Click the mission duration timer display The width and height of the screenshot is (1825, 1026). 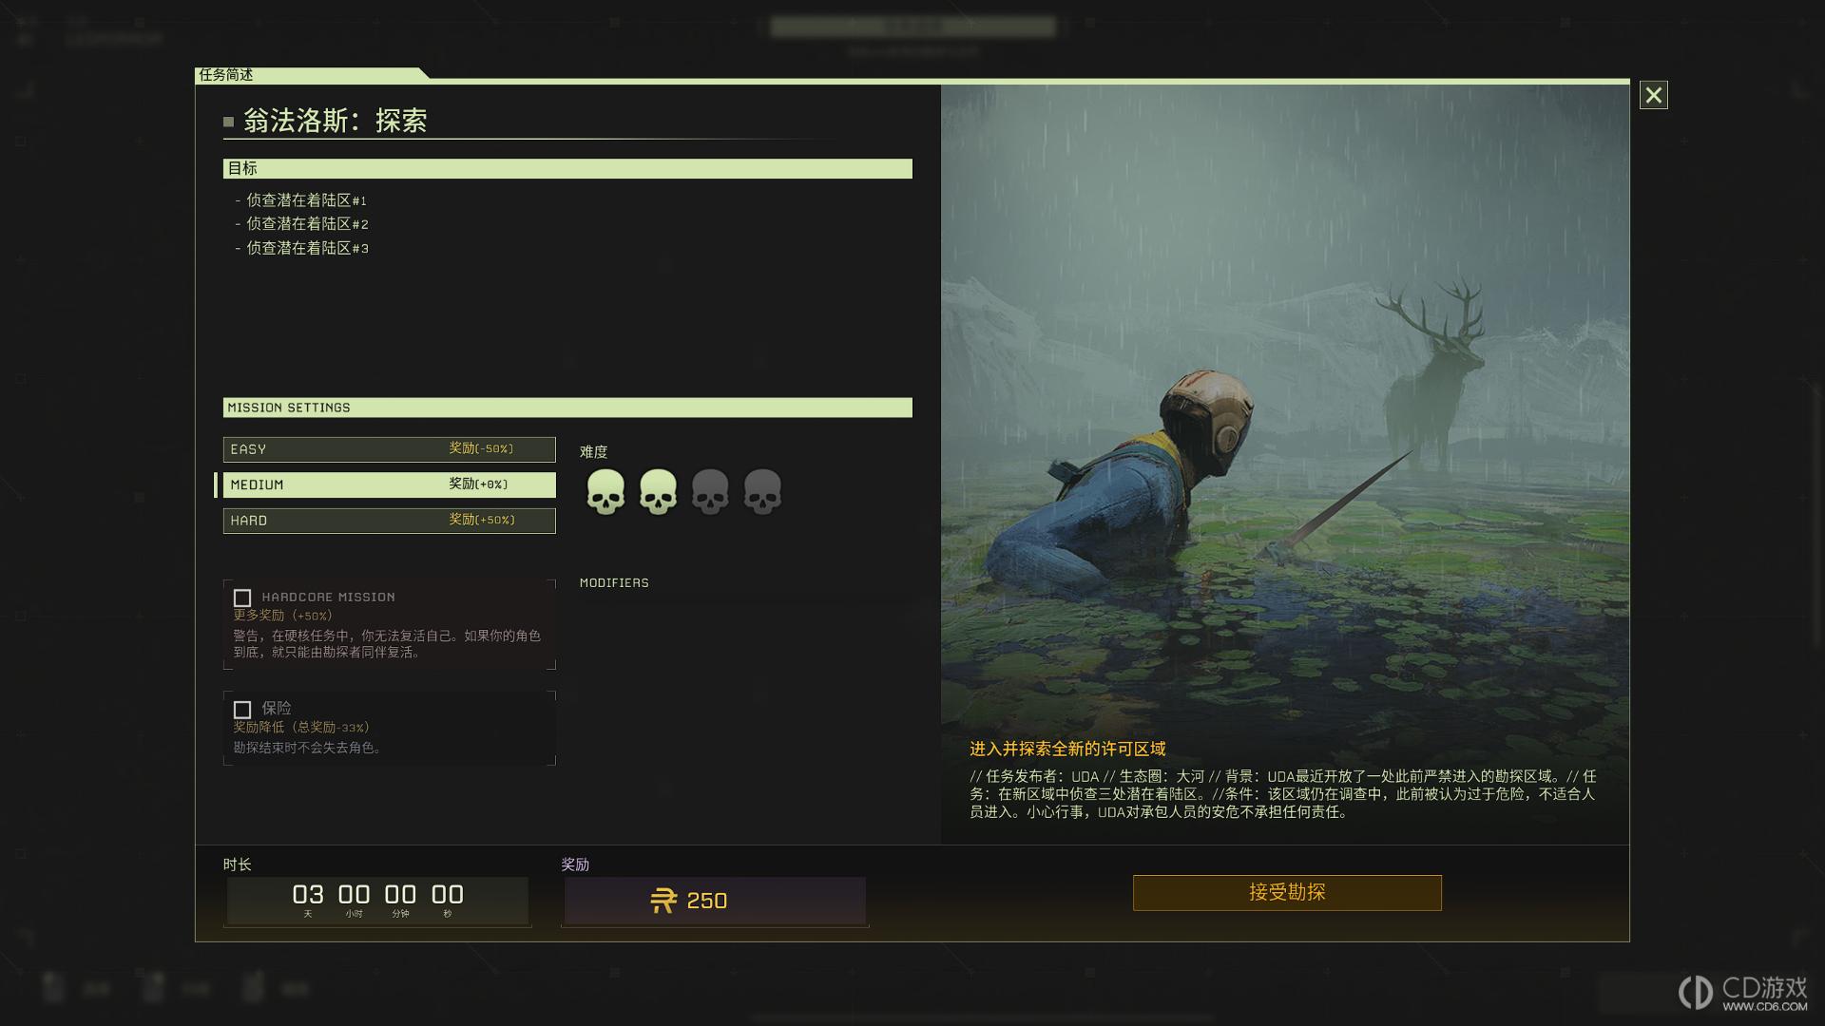[377, 901]
